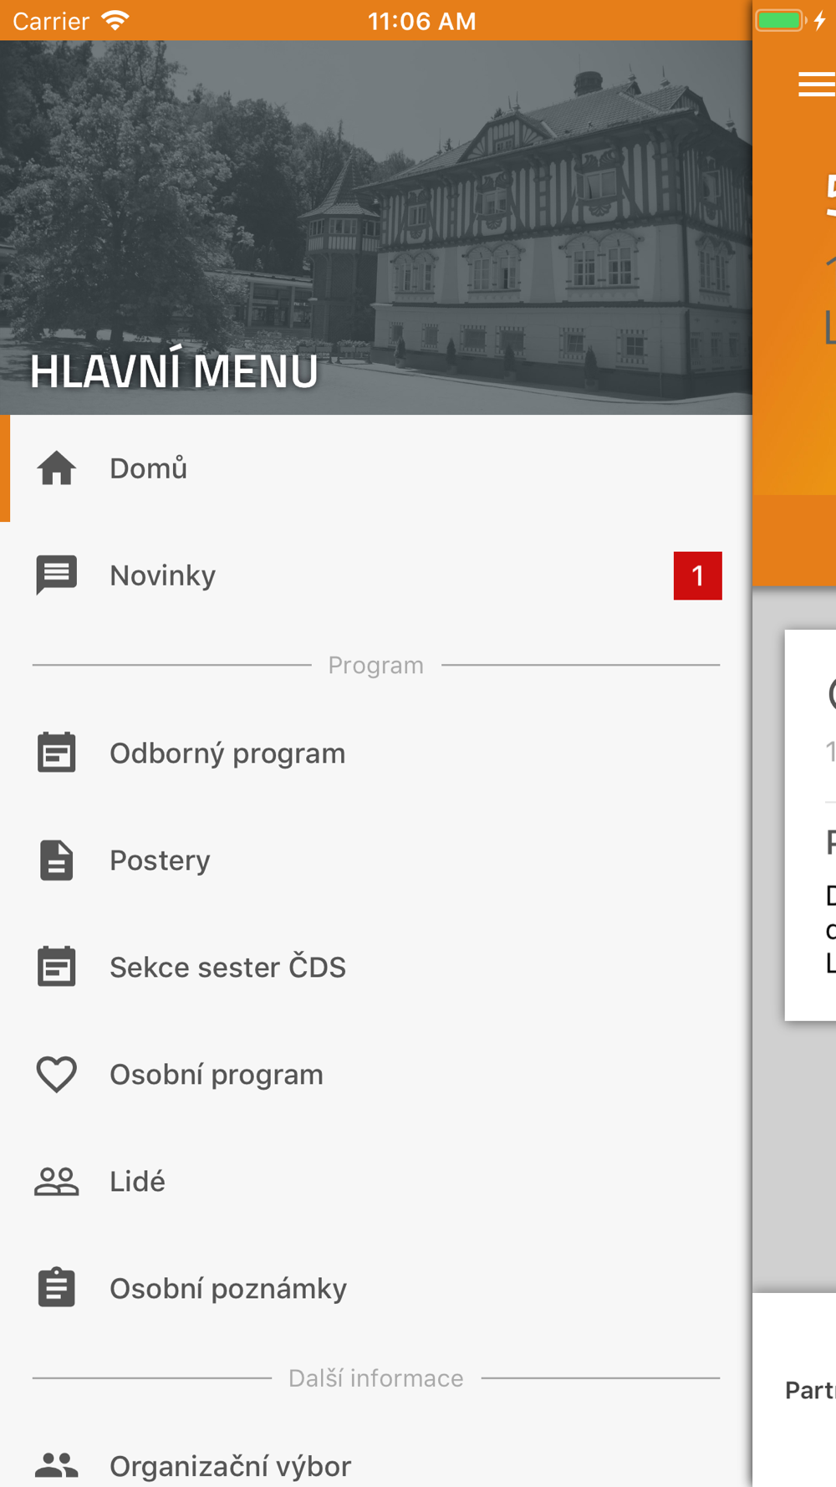Tap the calendar icon for Sekce sester ČDS
836x1487 pixels.
click(57, 967)
